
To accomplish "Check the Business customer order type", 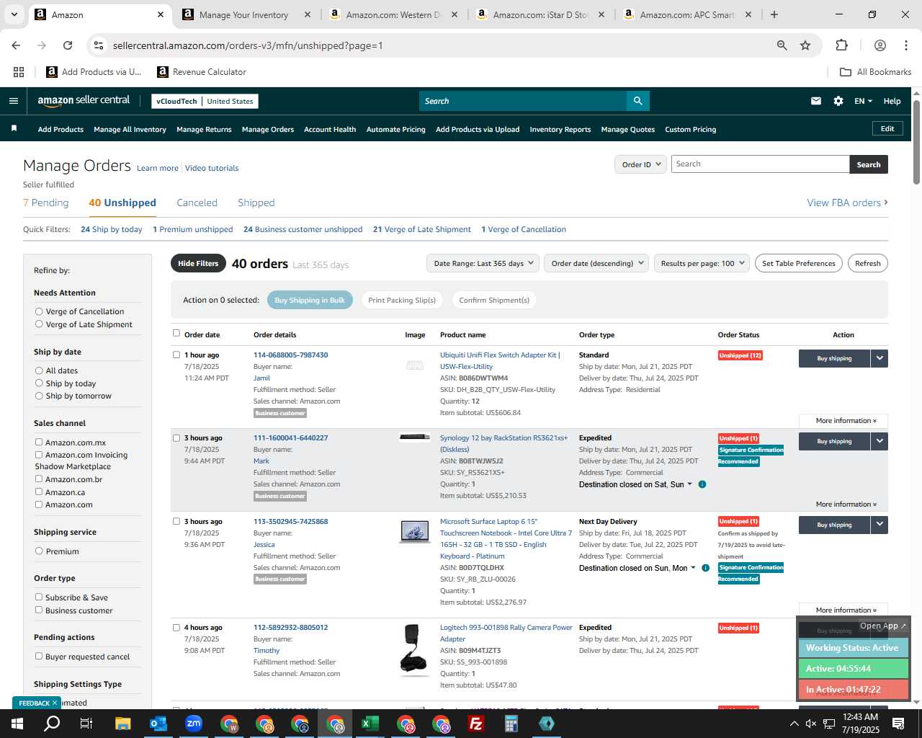I will (39, 610).
